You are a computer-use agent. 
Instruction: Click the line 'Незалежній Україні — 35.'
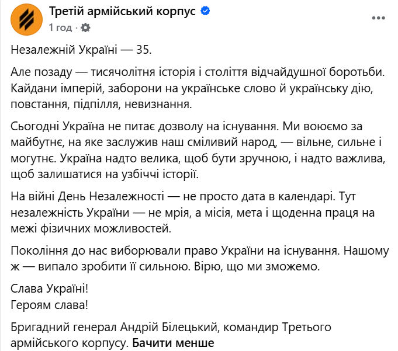tap(81, 50)
